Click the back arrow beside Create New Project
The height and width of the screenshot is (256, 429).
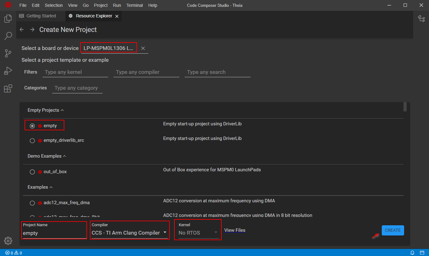[x=22, y=29]
